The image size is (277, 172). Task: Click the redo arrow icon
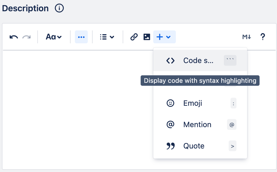tap(26, 37)
